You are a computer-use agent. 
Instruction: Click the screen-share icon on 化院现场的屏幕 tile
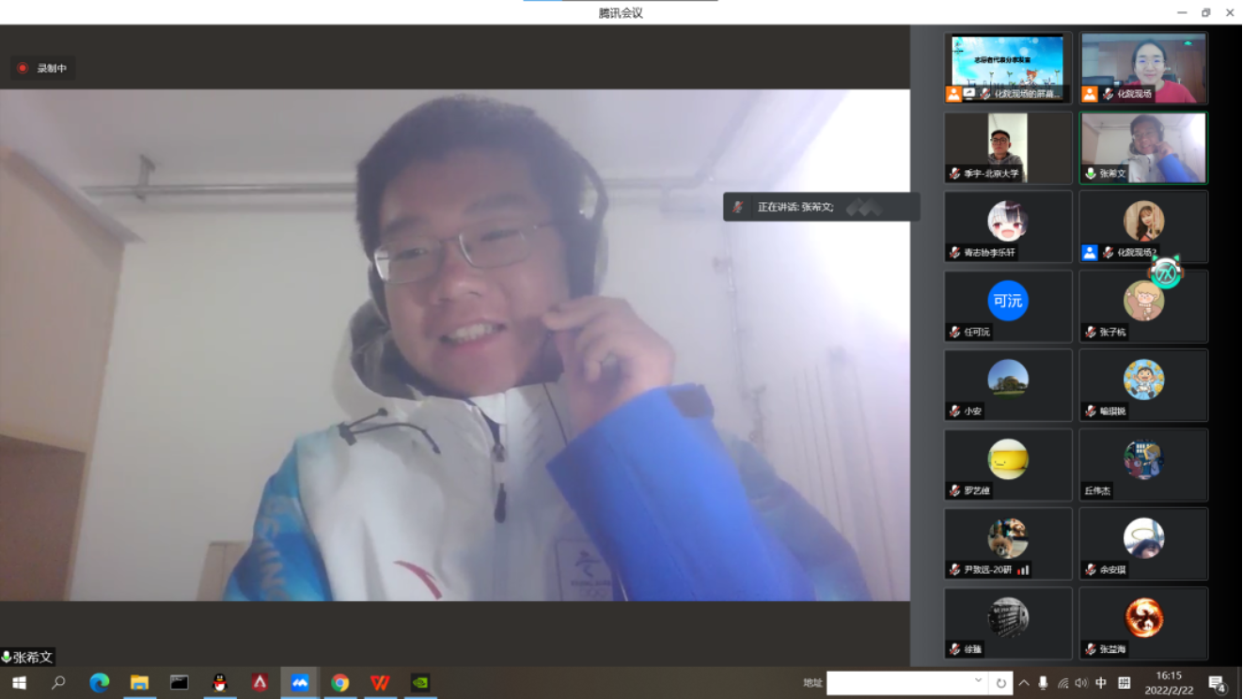click(x=968, y=93)
